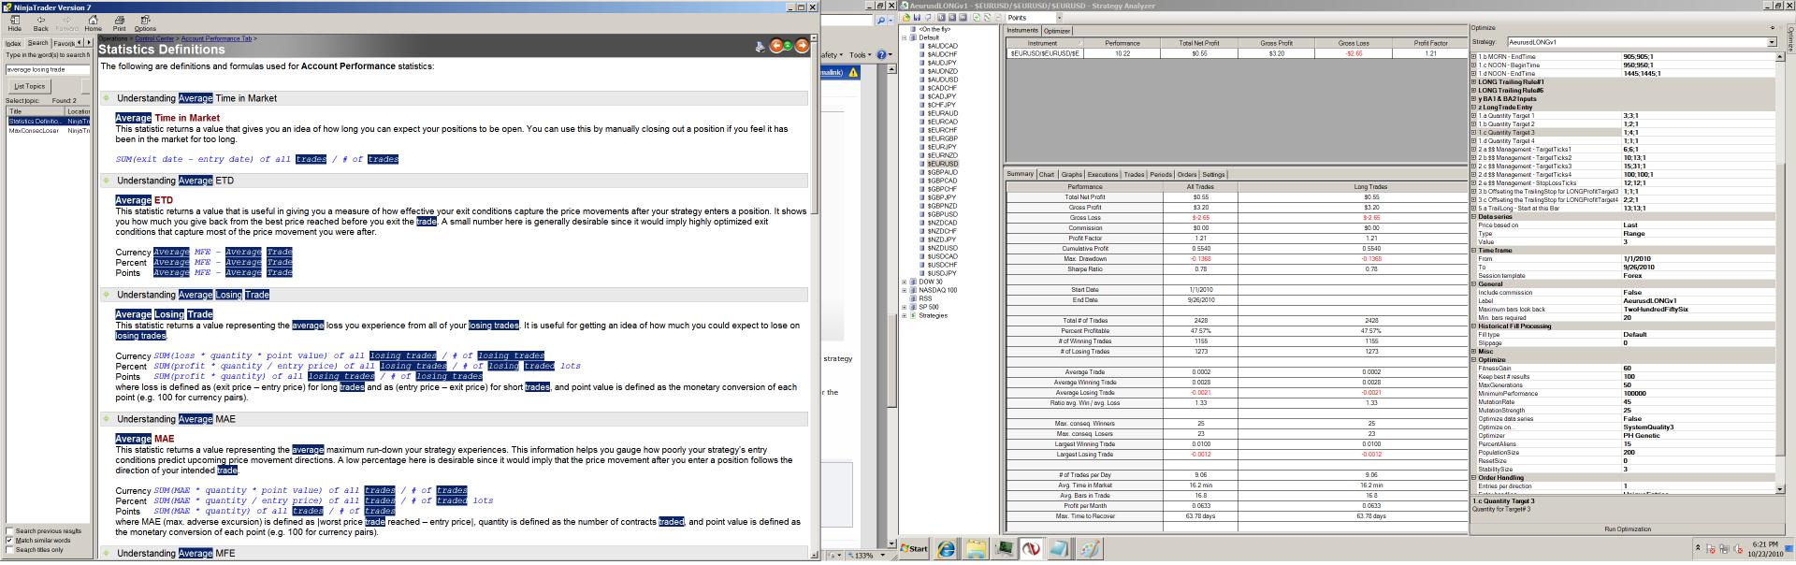Open the Chart tab in analyzer
The width and height of the screenshot is (1796, 565).
pos(1047,175)
